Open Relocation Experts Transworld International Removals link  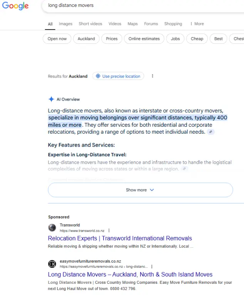(x=120, y=238)
